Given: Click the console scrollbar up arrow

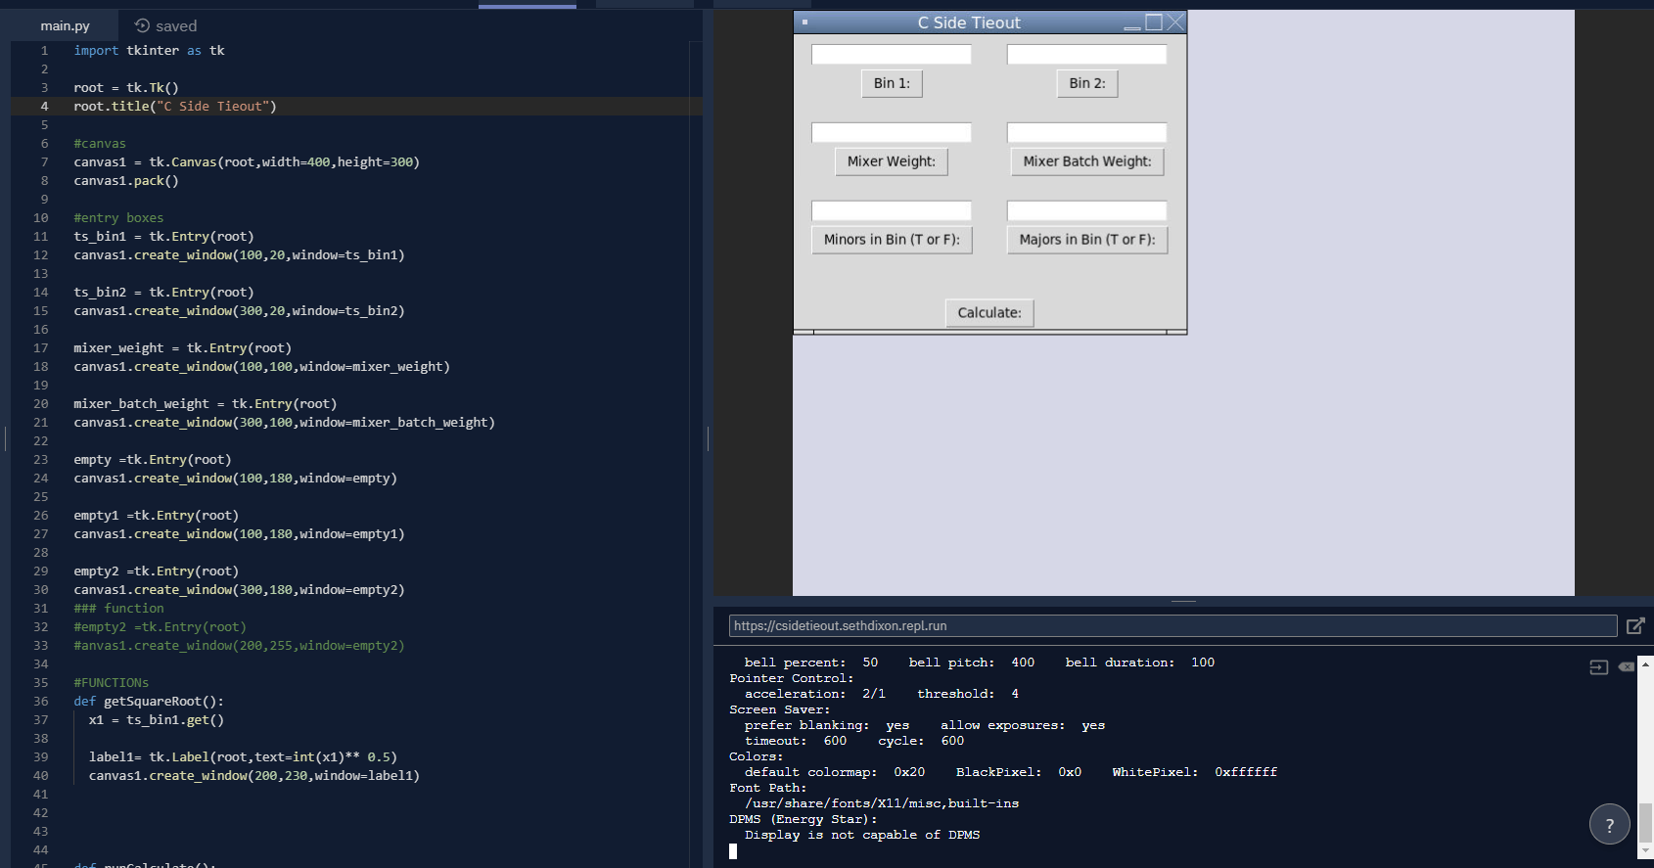Looking at the screenshot, I should (x=1645, y=663).
